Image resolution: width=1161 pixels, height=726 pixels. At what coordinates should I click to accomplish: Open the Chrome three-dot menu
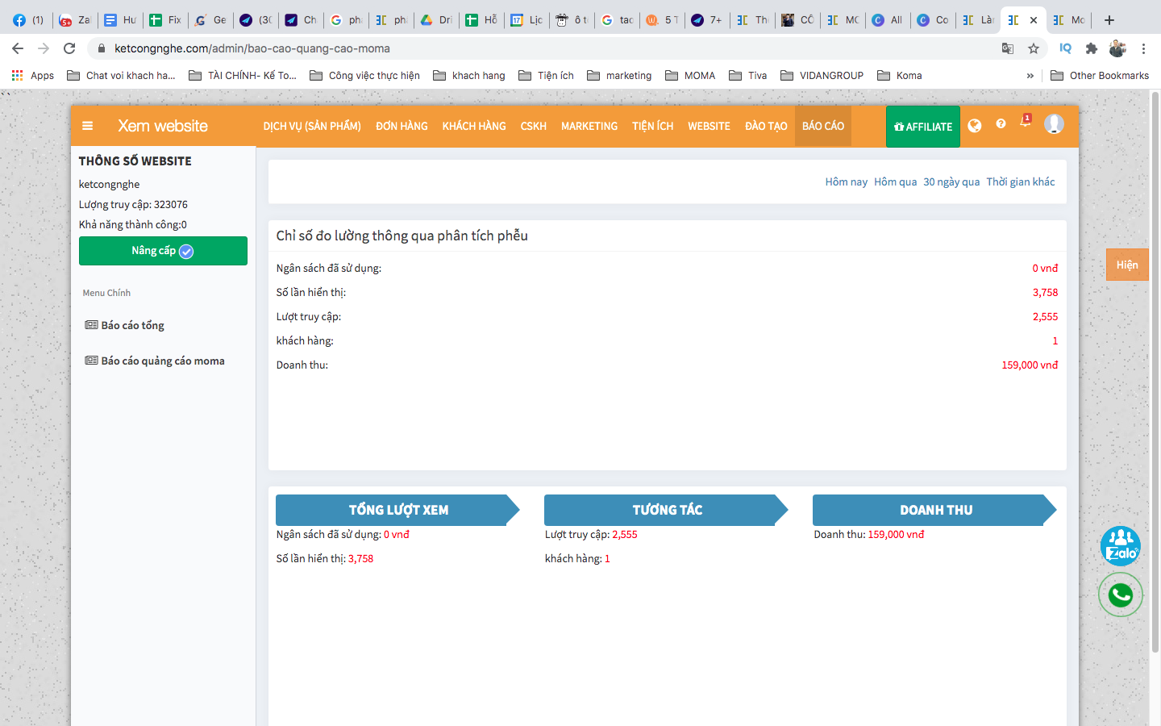tap(1143, 48)
